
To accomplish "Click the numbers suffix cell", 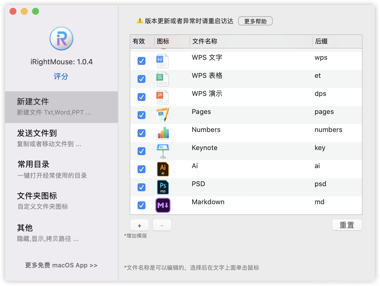I will coord(328,130).
